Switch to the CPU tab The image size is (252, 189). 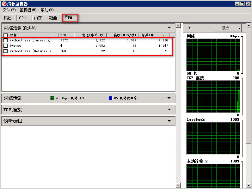point(23,18)
